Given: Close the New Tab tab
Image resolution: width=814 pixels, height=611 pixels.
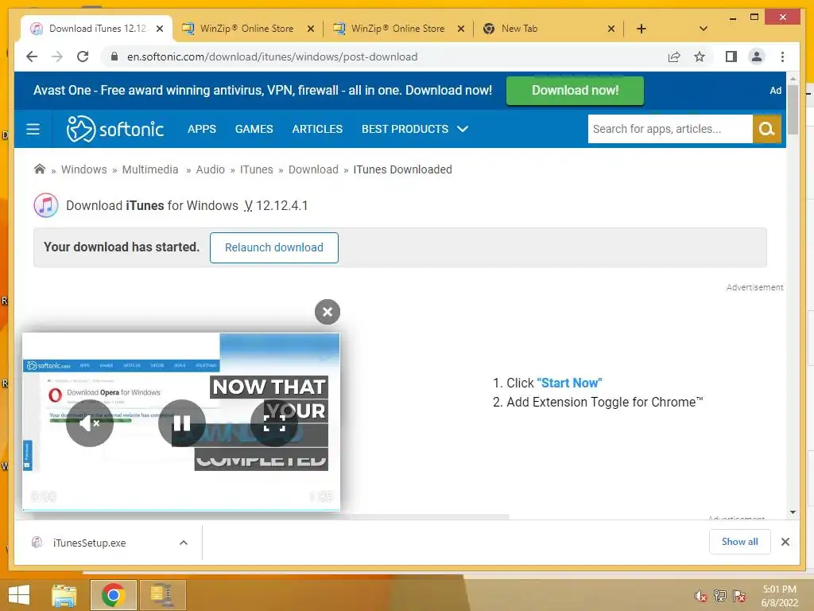Looking at the screenshot, I should click(x=611, y=29).
